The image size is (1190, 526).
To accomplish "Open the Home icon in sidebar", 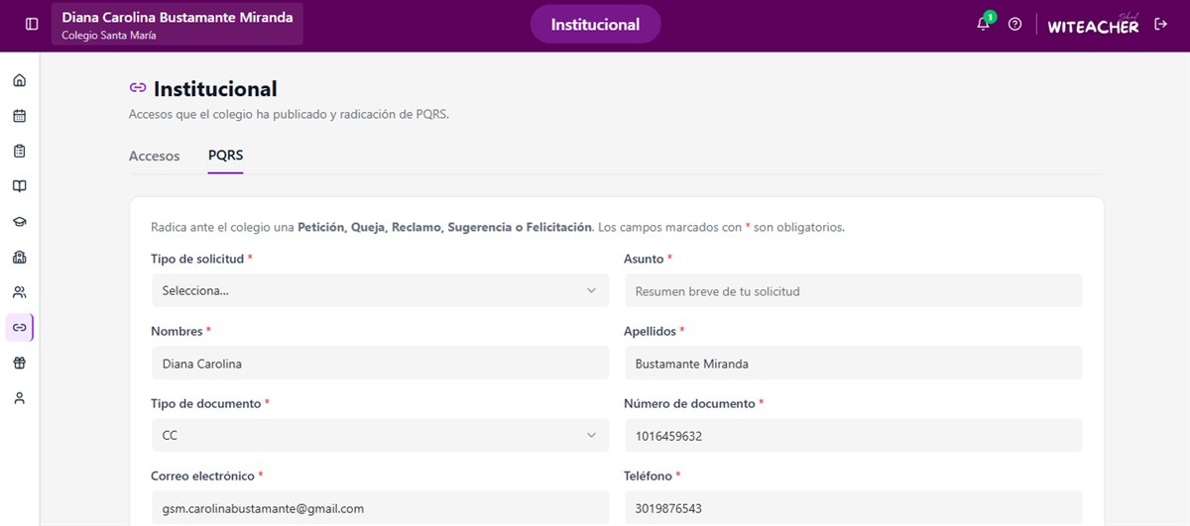I will pos(19,80).
